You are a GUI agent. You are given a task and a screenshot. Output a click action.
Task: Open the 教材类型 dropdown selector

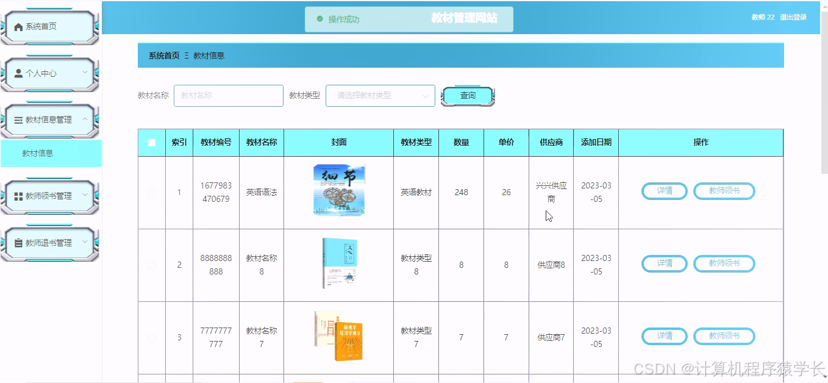380,96
